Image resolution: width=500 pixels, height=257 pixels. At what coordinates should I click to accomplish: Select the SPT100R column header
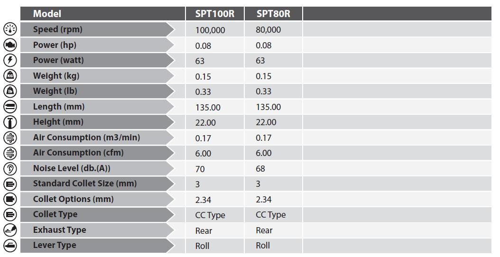coord(214,14)
